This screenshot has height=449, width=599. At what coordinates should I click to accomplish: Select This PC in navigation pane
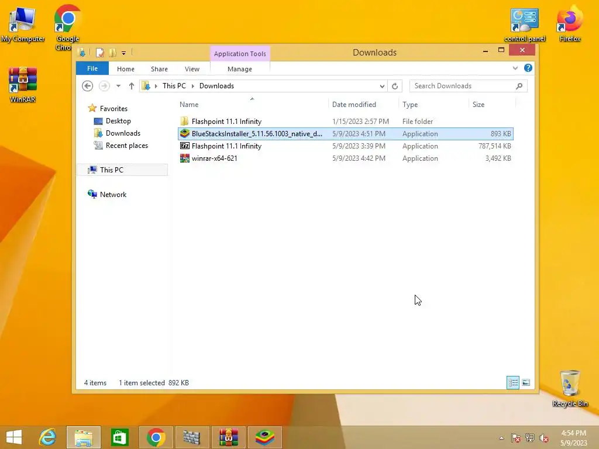(122, 170)
